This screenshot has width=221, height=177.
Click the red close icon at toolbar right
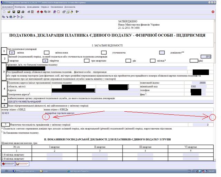213,12
